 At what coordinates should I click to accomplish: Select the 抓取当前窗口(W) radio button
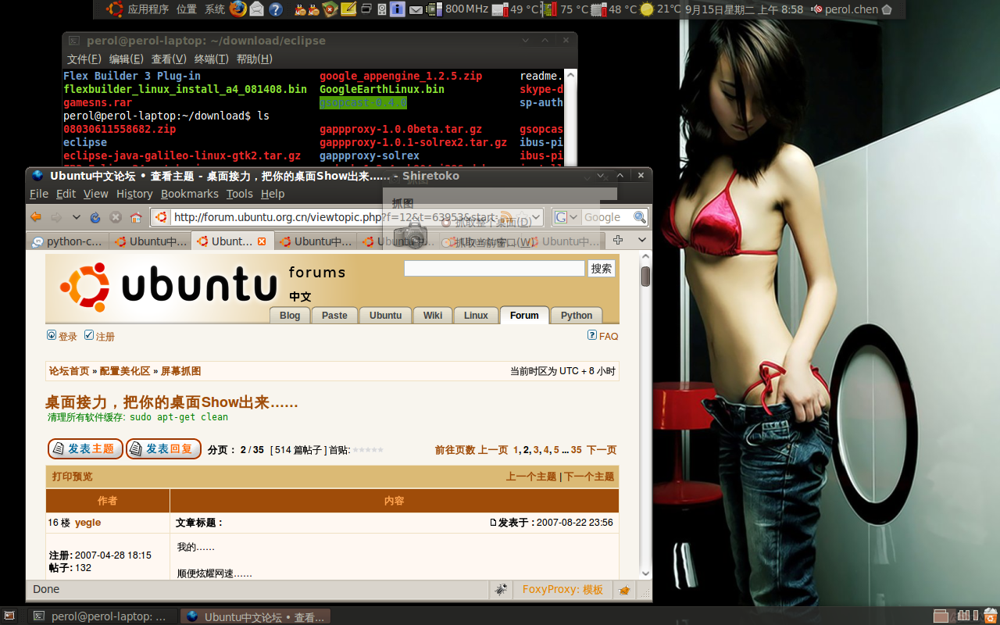tap(446, 242)
